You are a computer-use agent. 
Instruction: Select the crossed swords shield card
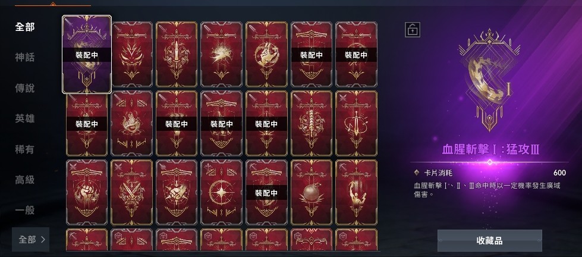click(132, 192)
